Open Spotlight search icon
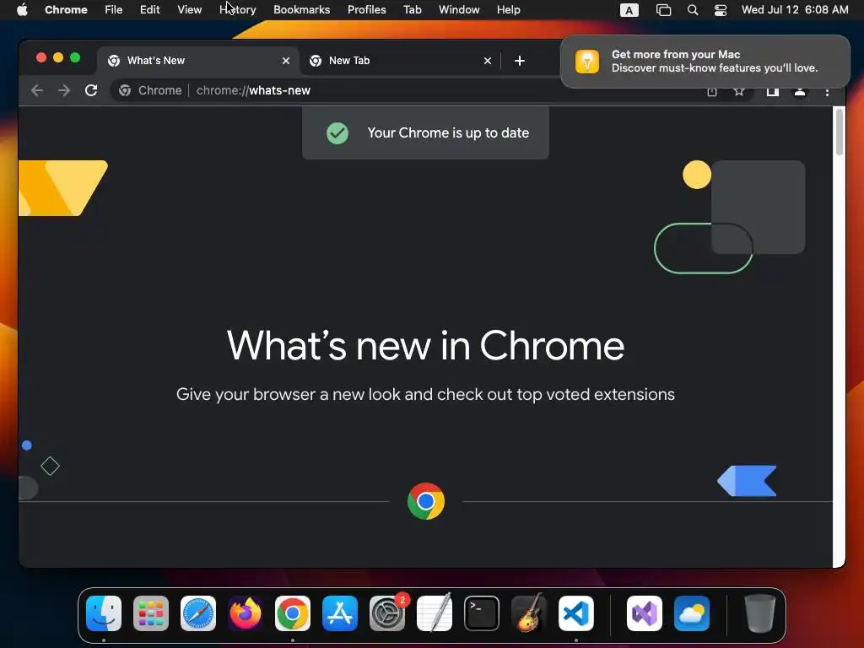The height and width of the screenshot is (648, 864). tap(693, 10)
